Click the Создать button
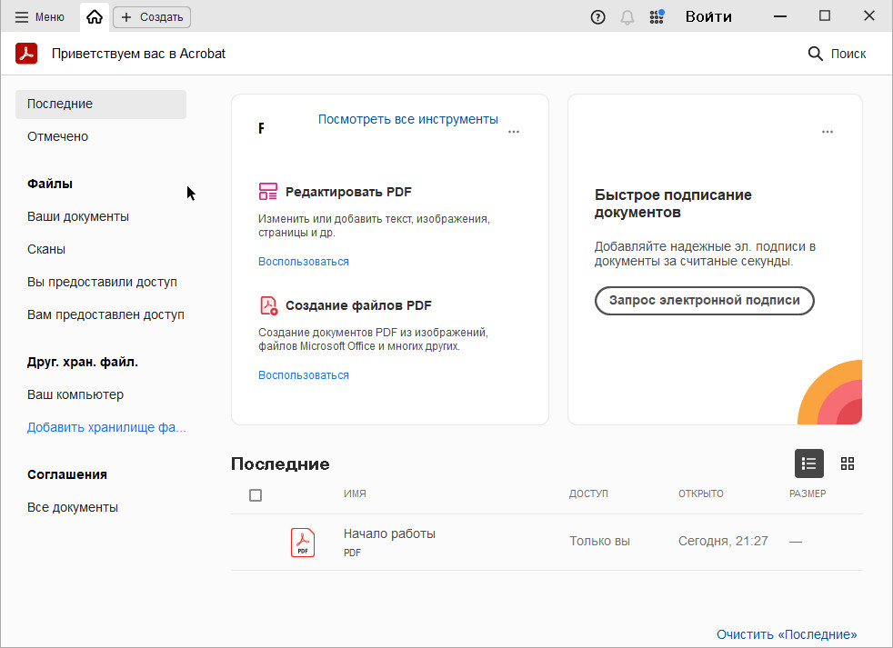The image size is (893, 648). point(152,16)
